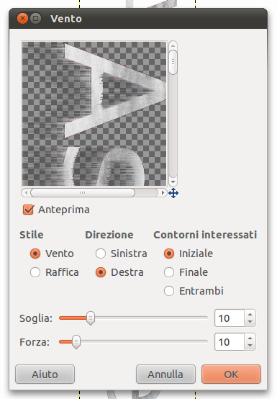Increase Soglia value with up stepper

click(x=250, y=314)
